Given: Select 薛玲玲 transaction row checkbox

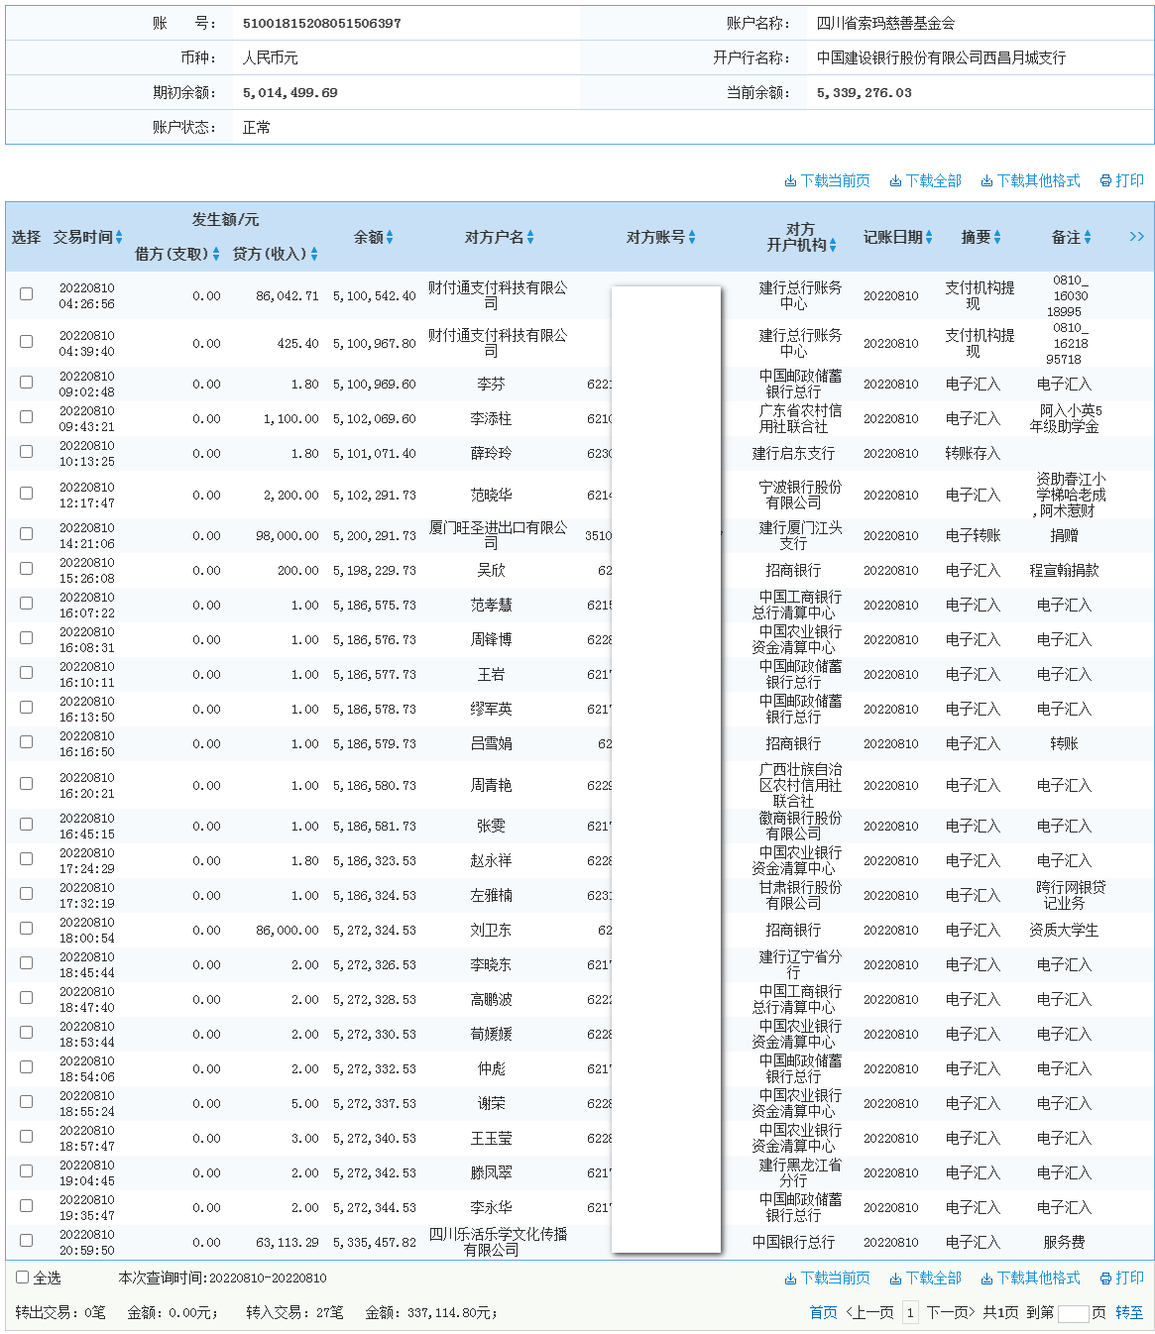Looking at the screenshot, I should [x=26, y=451].
